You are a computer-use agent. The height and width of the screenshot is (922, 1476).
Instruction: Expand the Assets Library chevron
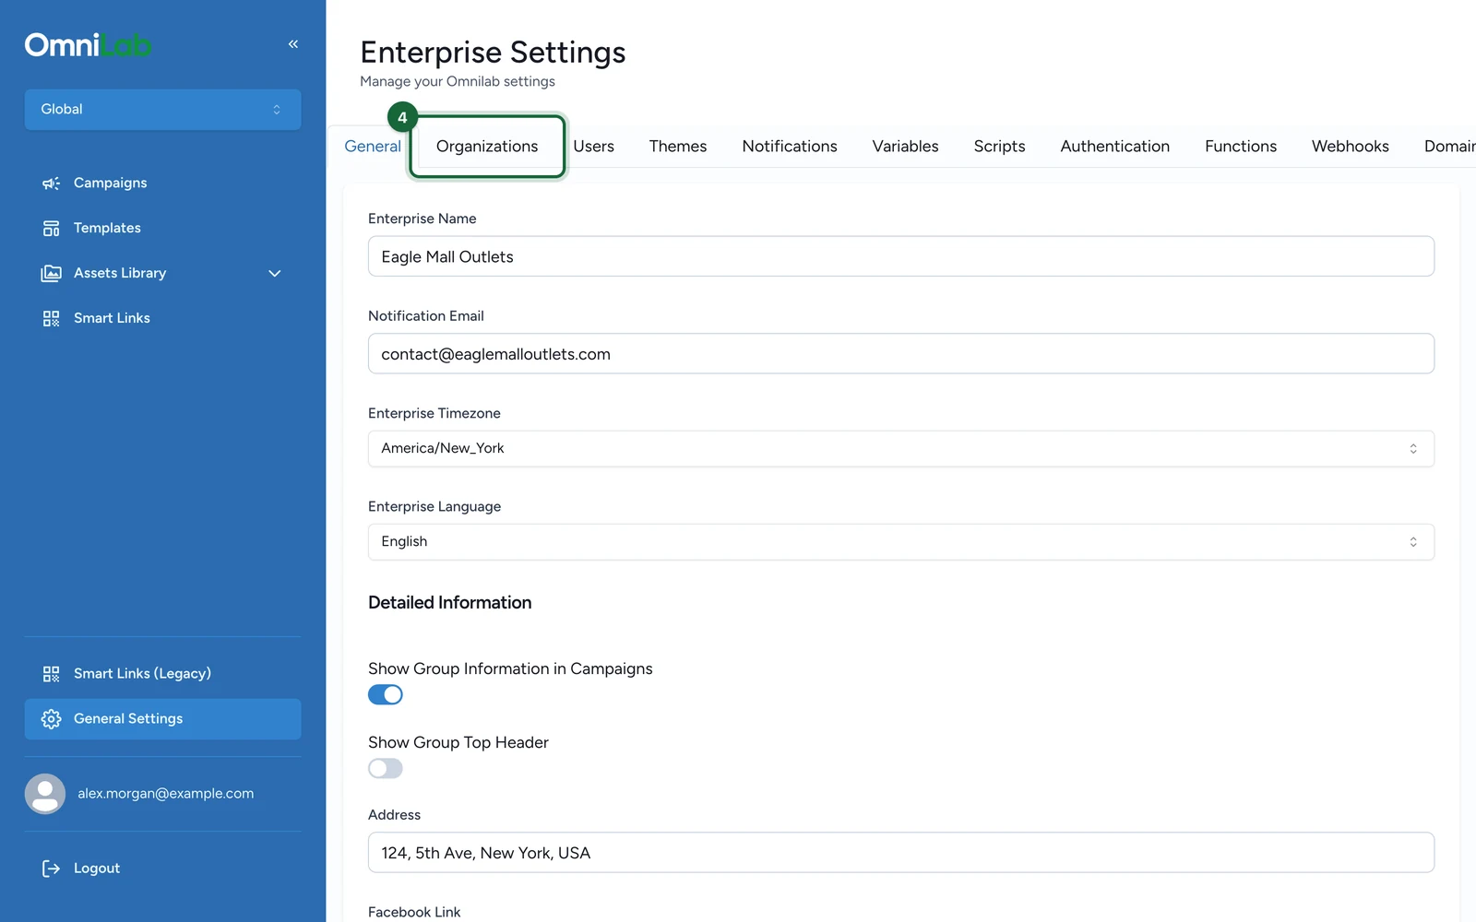pyautogui.click(x=275, y=274)
